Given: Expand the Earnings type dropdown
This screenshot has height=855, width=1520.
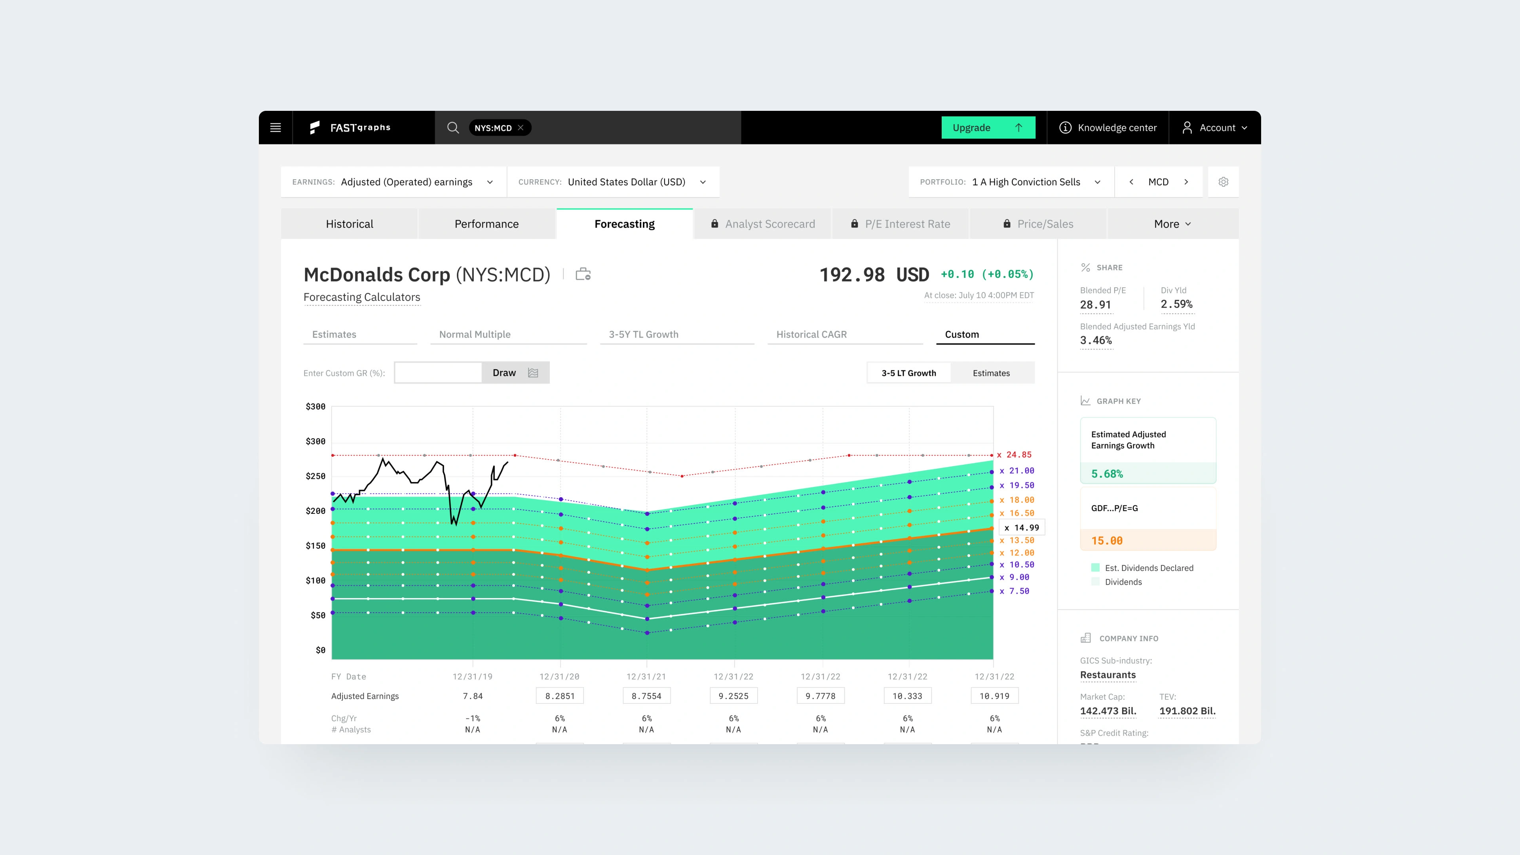Looking at the screenshot, I should click(x=393, y=182).
